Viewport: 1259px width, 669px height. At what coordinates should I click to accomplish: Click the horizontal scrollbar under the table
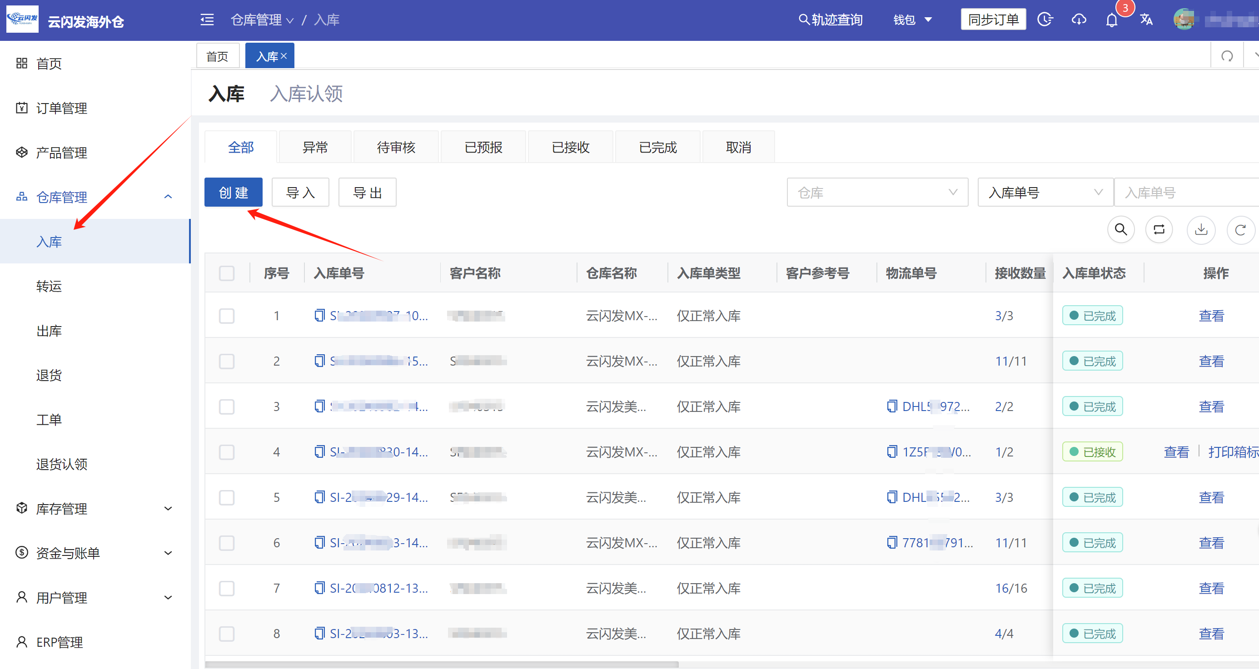[441, 664]
